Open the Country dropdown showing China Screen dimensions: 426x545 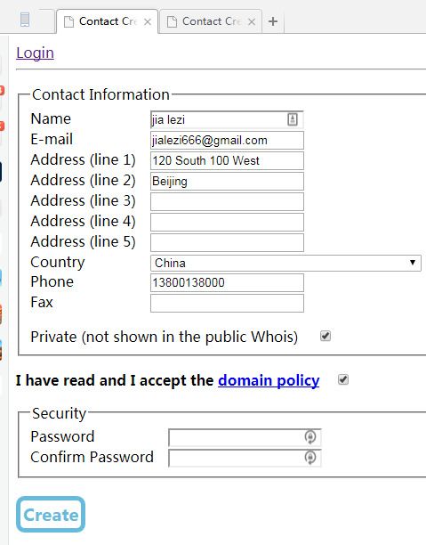coord(285,263)
